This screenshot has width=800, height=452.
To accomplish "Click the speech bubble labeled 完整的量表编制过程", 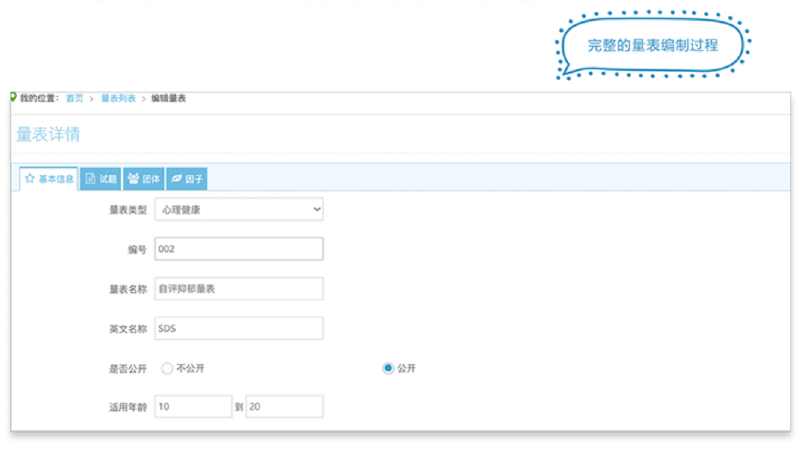I will pyautogui.click(x=653, y=45).
